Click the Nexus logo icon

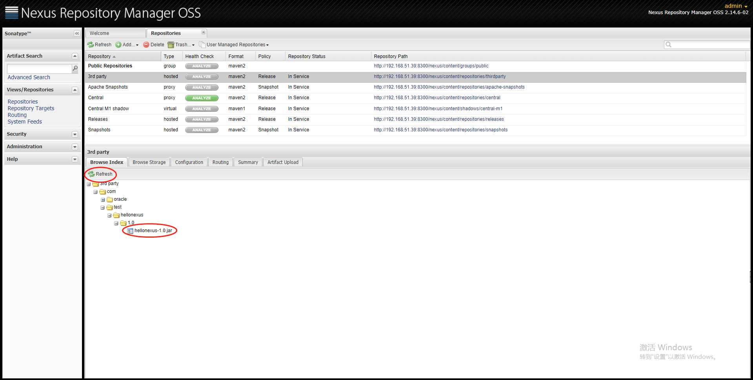pyautogui.click(x=11, y=13)
